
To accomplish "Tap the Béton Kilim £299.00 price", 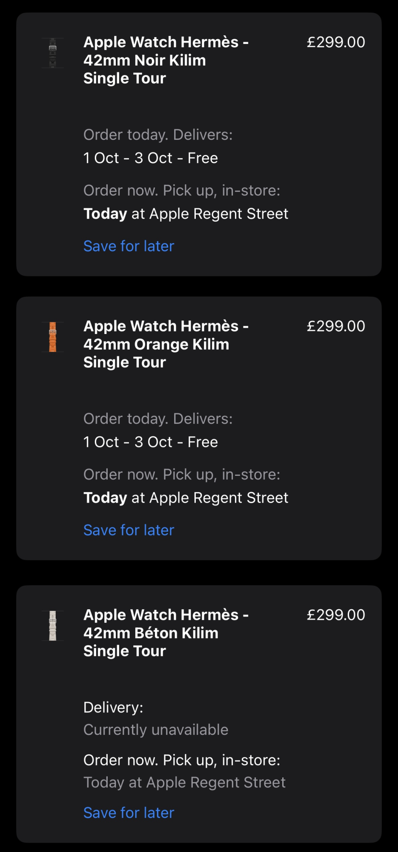I will 336,615.
